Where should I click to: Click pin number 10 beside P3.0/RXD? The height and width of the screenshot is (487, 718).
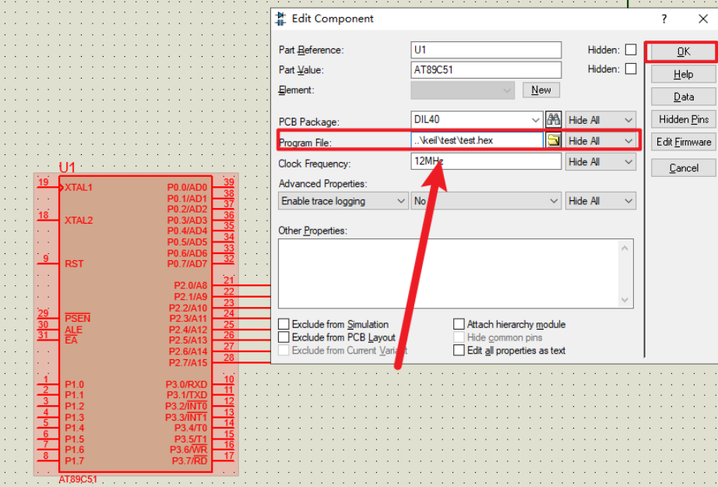(229, 379)
